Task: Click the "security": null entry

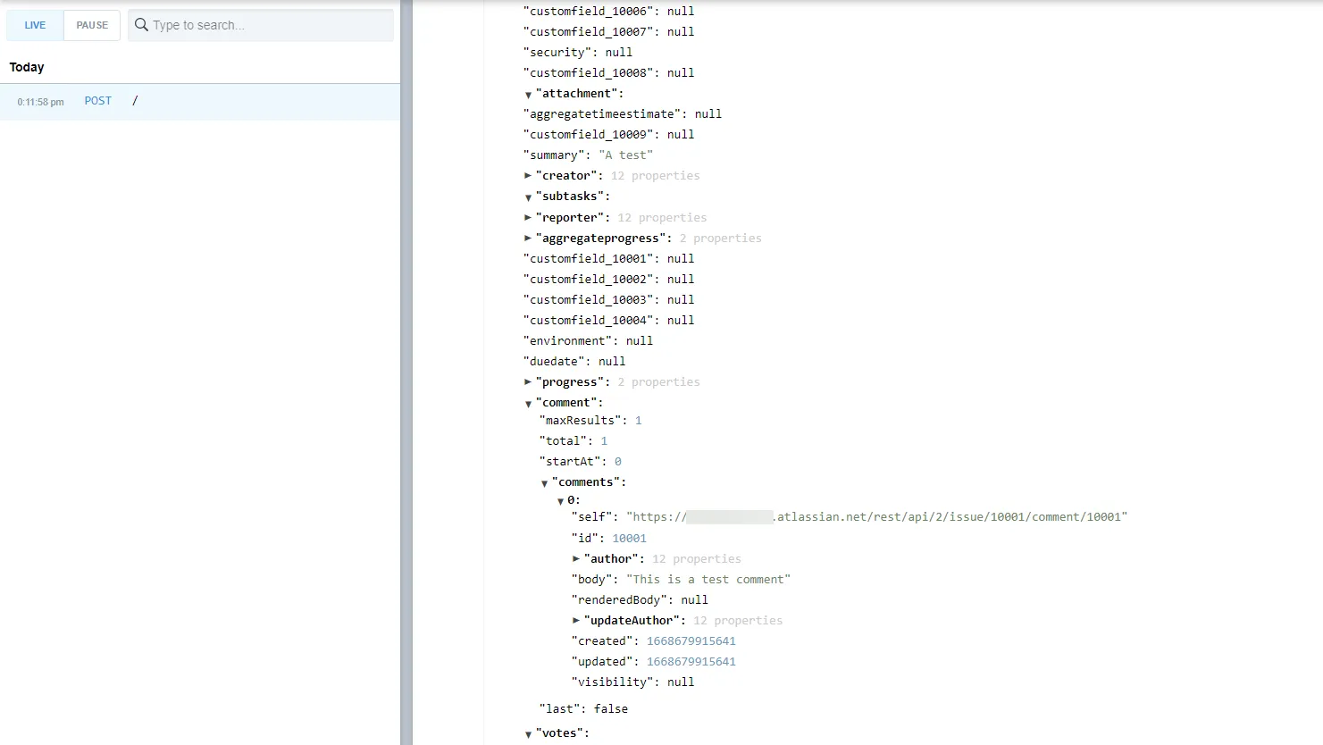Action: coord(578,53)
